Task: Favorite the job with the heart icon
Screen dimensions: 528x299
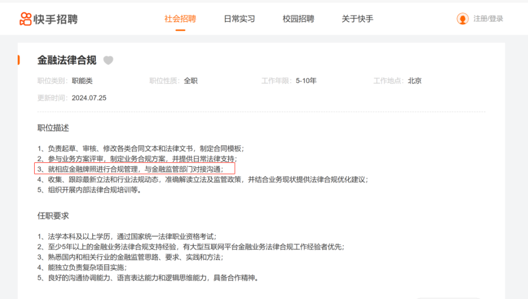Action: click(x=108, y=60)
